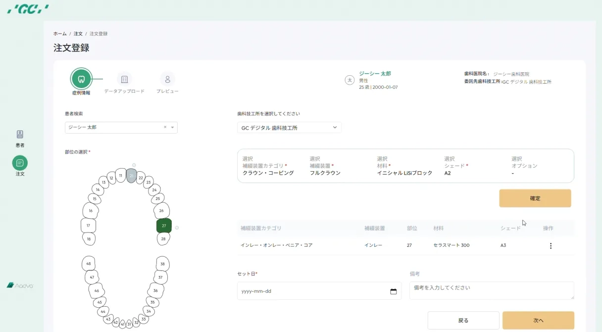Go to ホーム in the breadcrumb
The width and height of the screenshot is (602, 332).
(x=60, y=34)
